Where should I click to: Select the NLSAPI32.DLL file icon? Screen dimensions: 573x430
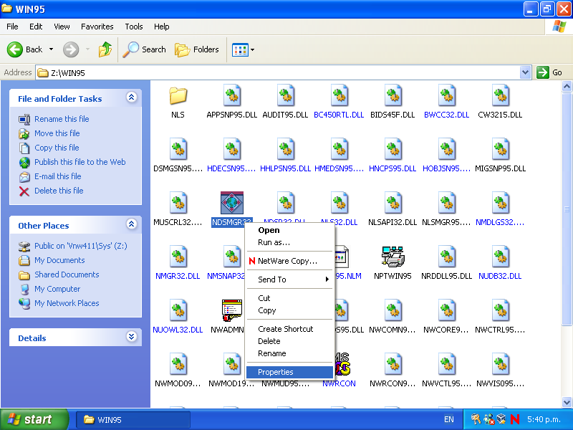393,204
